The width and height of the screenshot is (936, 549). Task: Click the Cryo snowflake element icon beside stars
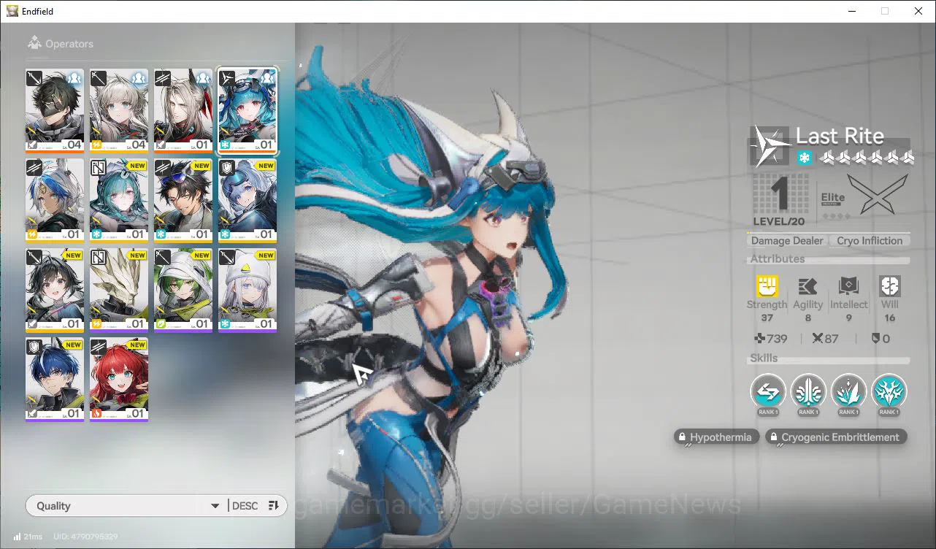[x=804, y=158]
